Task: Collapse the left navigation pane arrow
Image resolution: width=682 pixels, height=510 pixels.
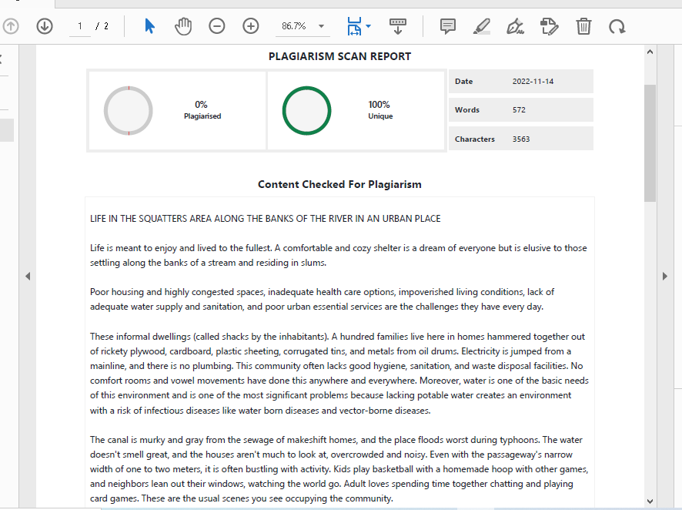Action: point(28,276)
